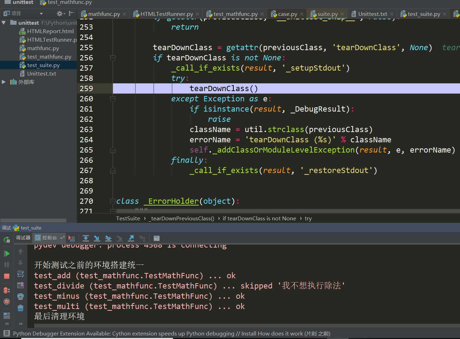This screenshot has height=339, width=460.
Task: Click the trash Clear All icon
Action: (x=20, y=308)
